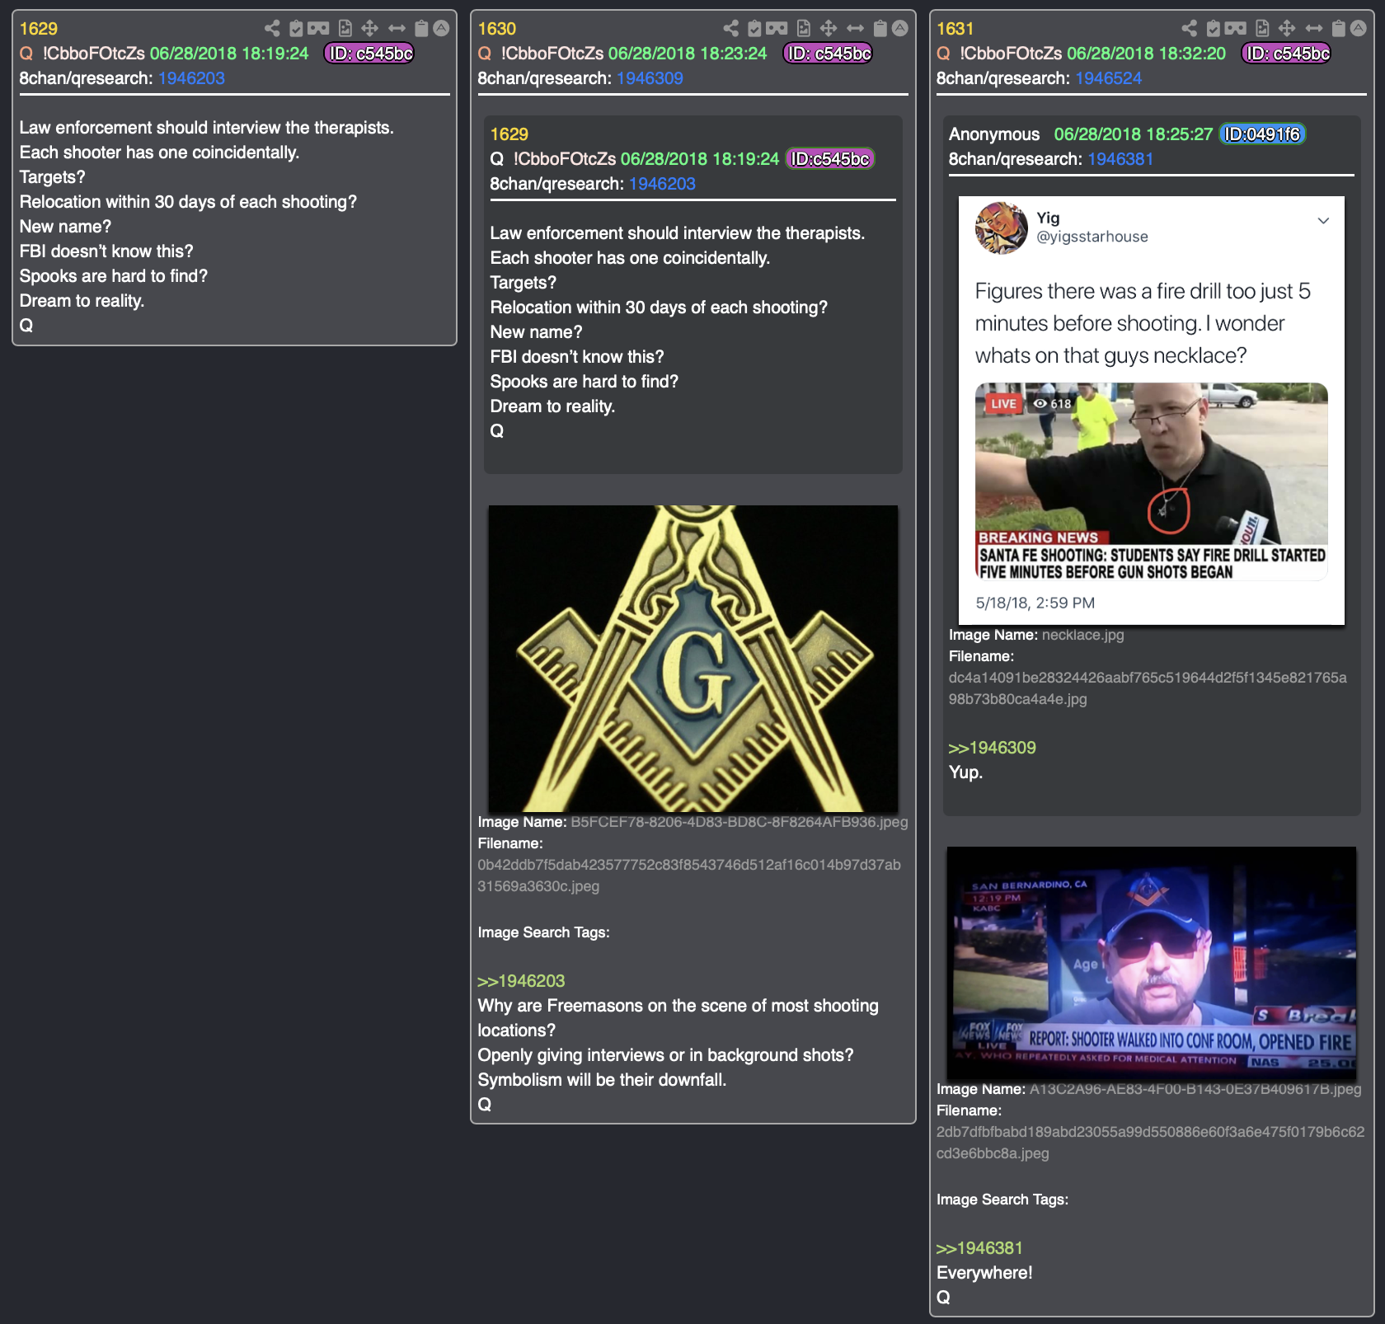Screen dimensions: 1385x1324
Task: Open 8chan link 1946203 in post 1629 header
Action: (x=191, y=78)
